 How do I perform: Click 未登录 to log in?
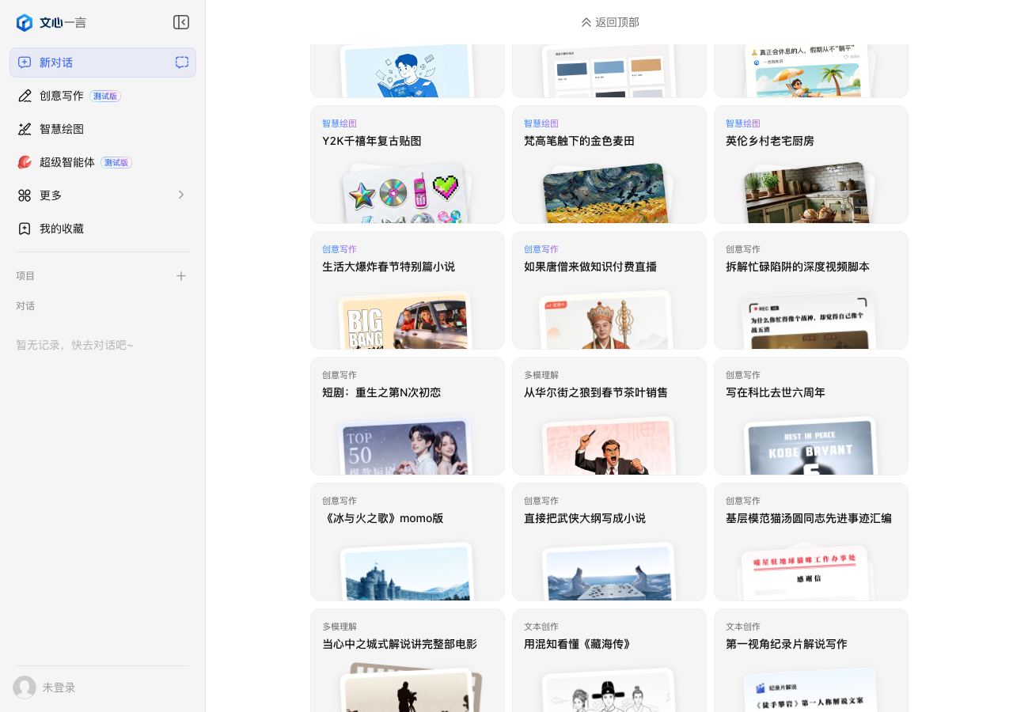(59, 687)
